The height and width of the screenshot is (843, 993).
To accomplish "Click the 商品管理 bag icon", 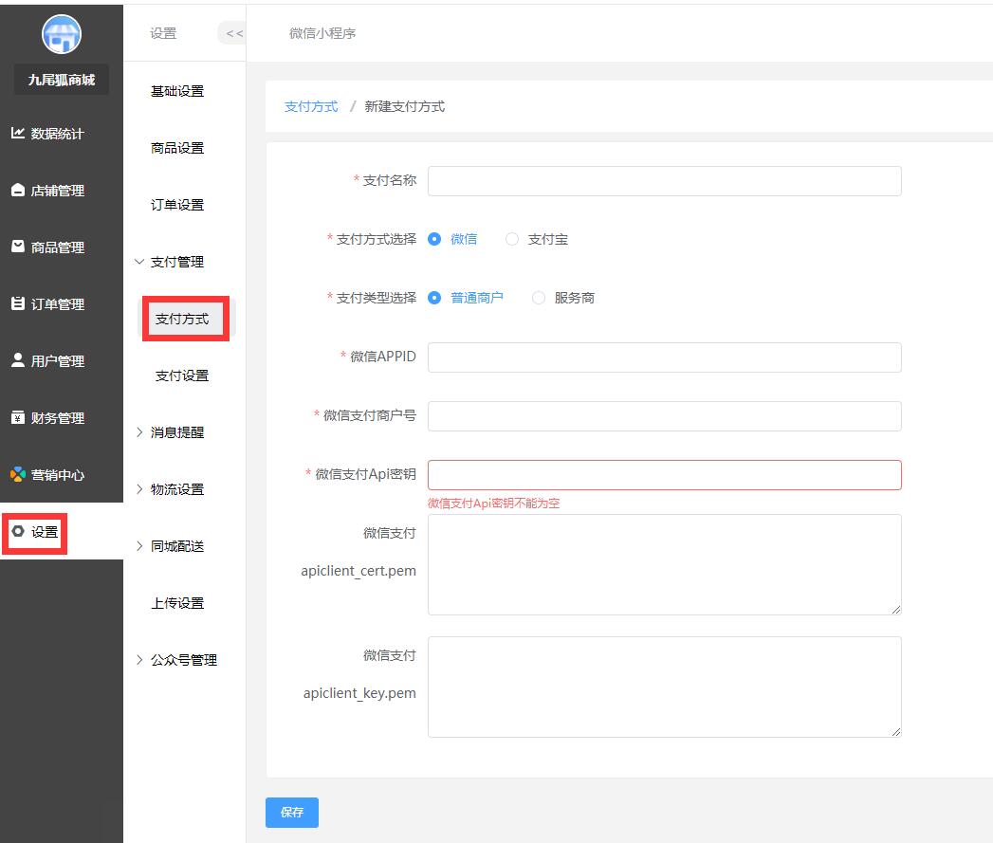I will point(18,247).
